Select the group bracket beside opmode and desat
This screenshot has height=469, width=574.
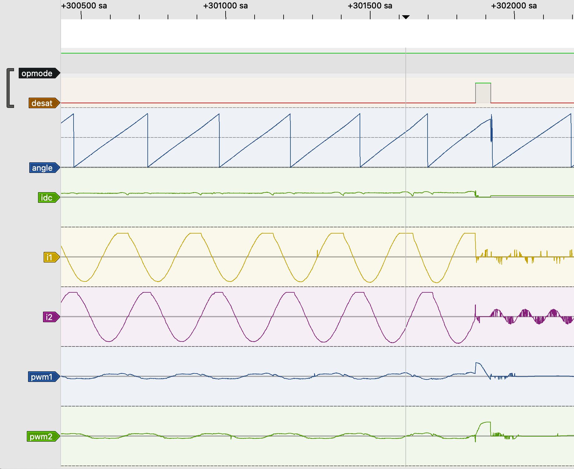click(10, 88)
